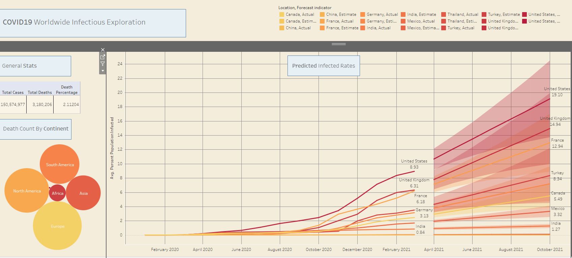Screen dimensions: 572x258
Task: Click the Use as Filter funnel icon
Action: click(x=103, y=64)
